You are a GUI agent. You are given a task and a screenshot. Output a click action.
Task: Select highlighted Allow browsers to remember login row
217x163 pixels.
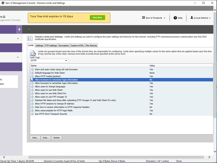click(x=122, y=80)
